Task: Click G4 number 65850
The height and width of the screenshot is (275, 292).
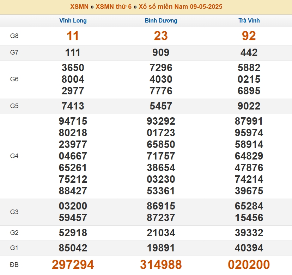Action: [x=161, y=144]
